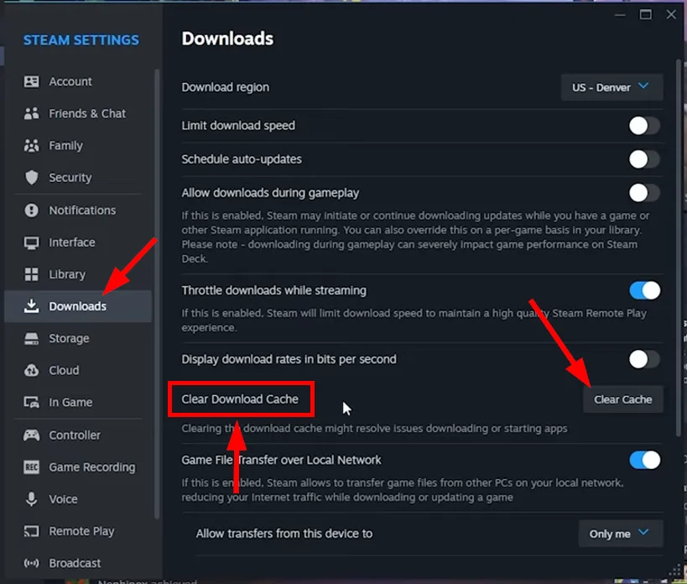Select Family in the settings sidebar
Viewport: 687px width, 584px height.
[x=78, y=145]
